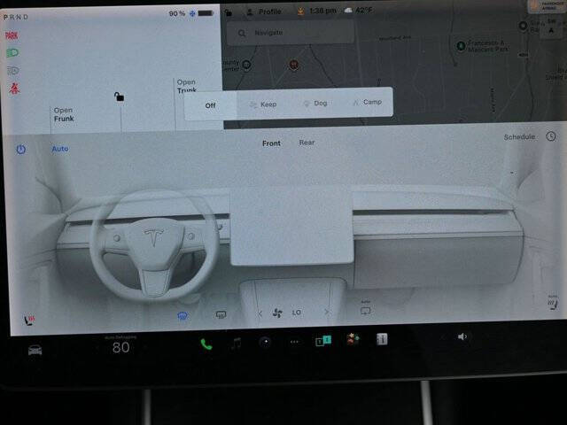Image resolution: width=567 pixels, height=425 pixels.
Task: Tap the volume speaker icon
Action: coord(462,336)
